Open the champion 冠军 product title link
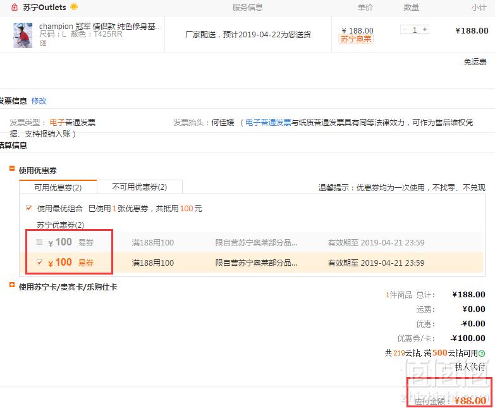 pos(99,26)
